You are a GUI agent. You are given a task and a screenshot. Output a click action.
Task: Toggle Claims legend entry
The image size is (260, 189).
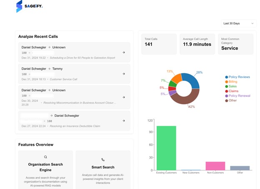pyautogui.click(x=233, y=91)
